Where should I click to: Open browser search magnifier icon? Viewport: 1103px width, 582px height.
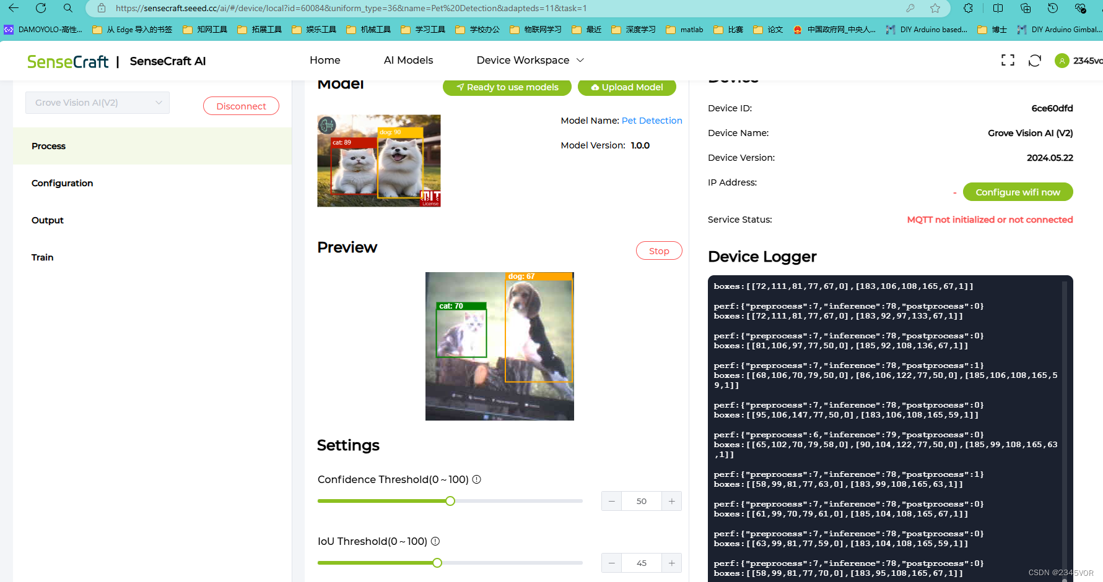click(x=68, y=8)
